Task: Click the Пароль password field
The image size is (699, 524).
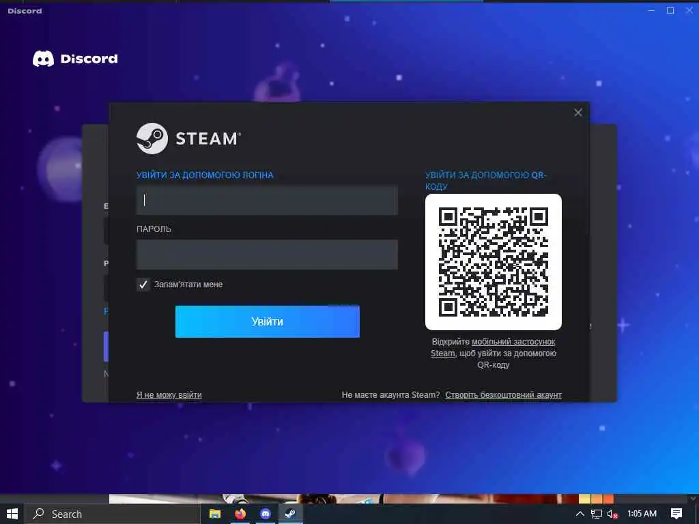Action: [267, 254]
